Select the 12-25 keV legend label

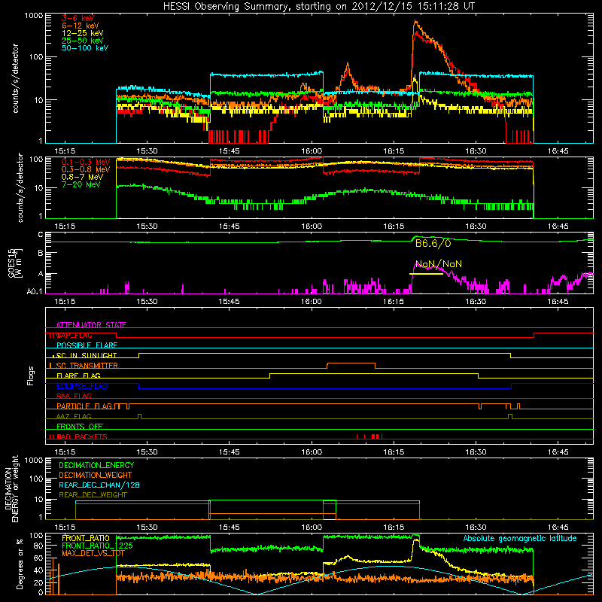coord(83,33)
